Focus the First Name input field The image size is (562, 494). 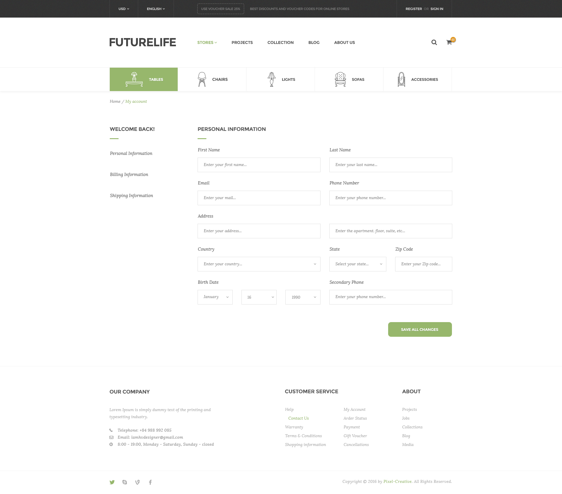pyautogui.click(x=259, y=165)
